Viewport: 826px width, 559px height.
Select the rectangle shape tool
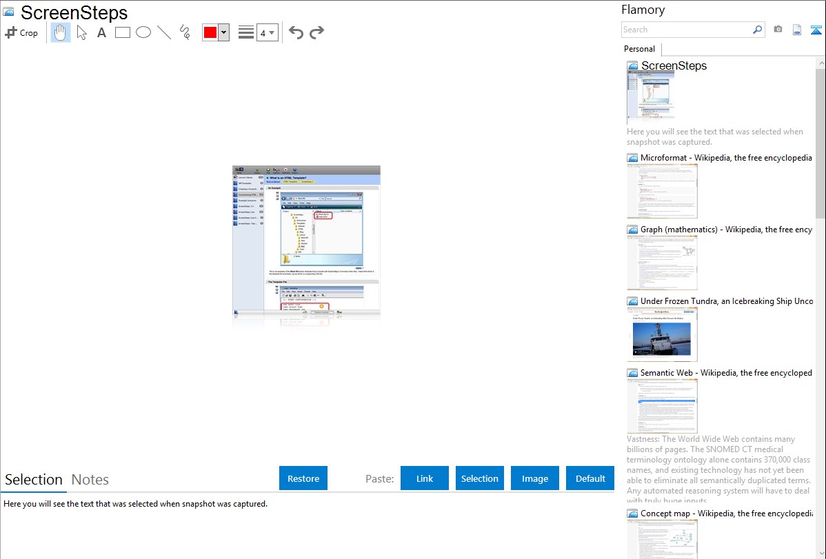[x=123, y=32]
